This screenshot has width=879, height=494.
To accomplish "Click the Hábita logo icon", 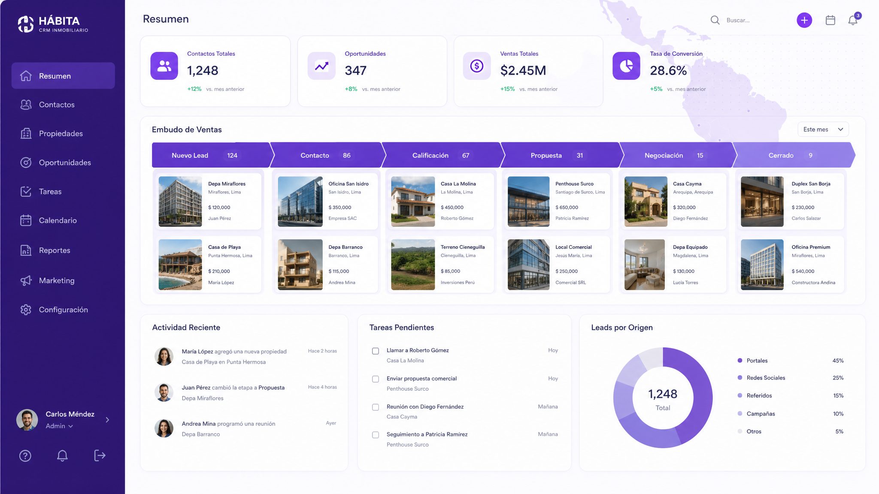I will click(x=26, y=24).
